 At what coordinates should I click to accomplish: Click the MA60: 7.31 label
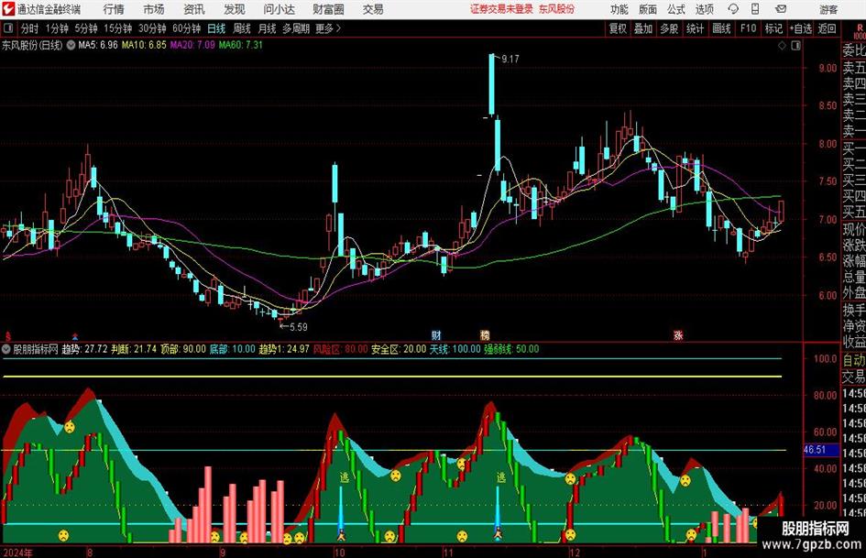pyautogui.click(x=241, y=45)
